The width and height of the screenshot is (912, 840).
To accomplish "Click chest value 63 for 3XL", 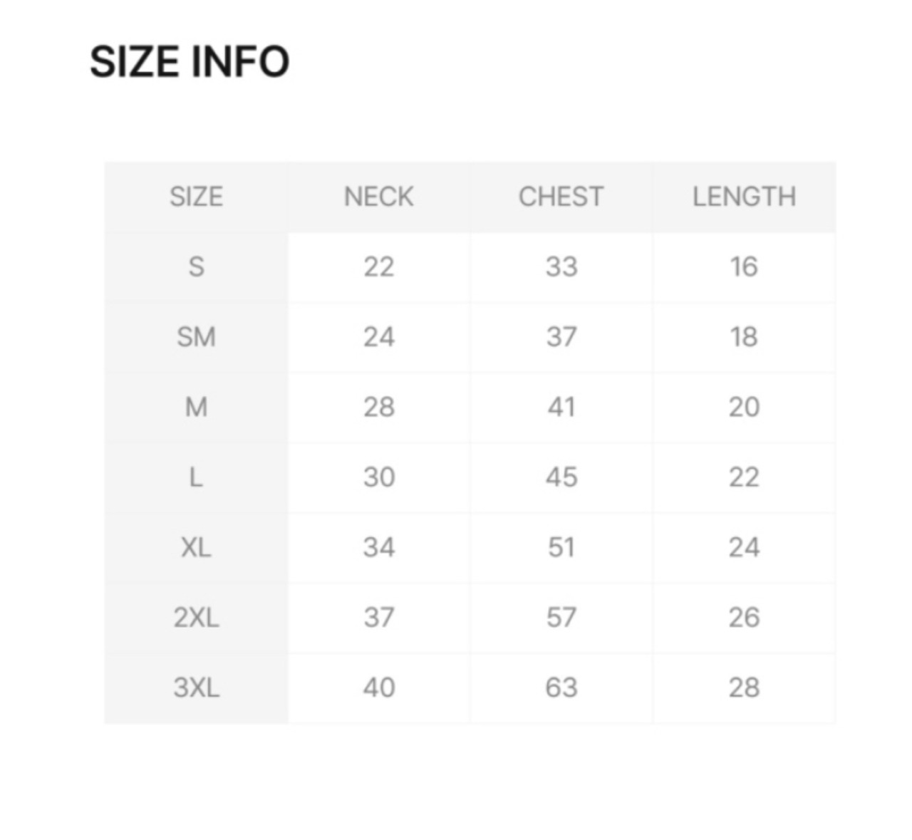I will [x=561, y=688].
